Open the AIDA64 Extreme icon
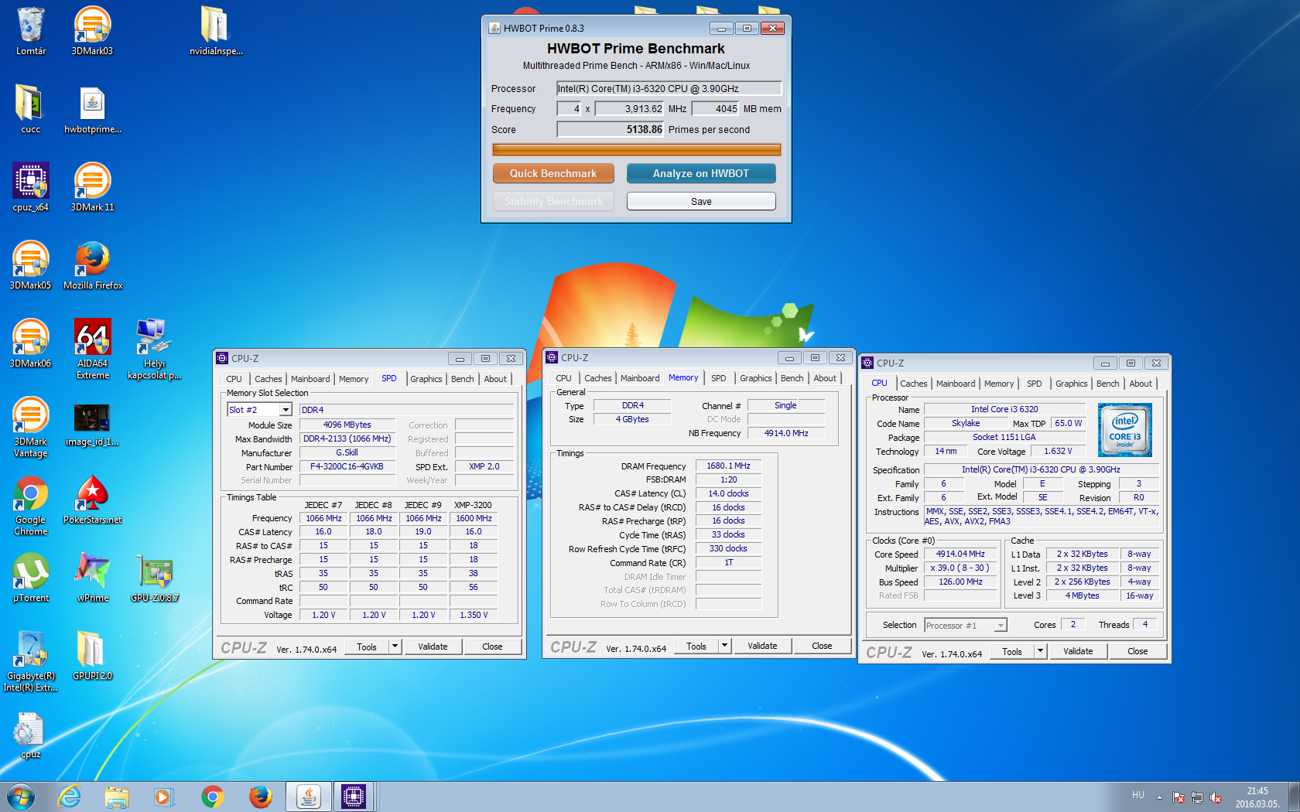The width and height of the screenshot is (1300, 812). pyautogui.click(x=93, y=348)
